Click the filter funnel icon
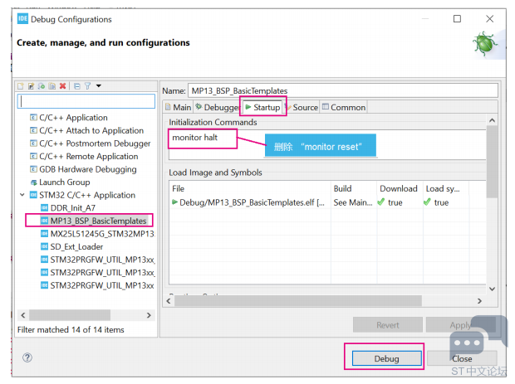 88,86
